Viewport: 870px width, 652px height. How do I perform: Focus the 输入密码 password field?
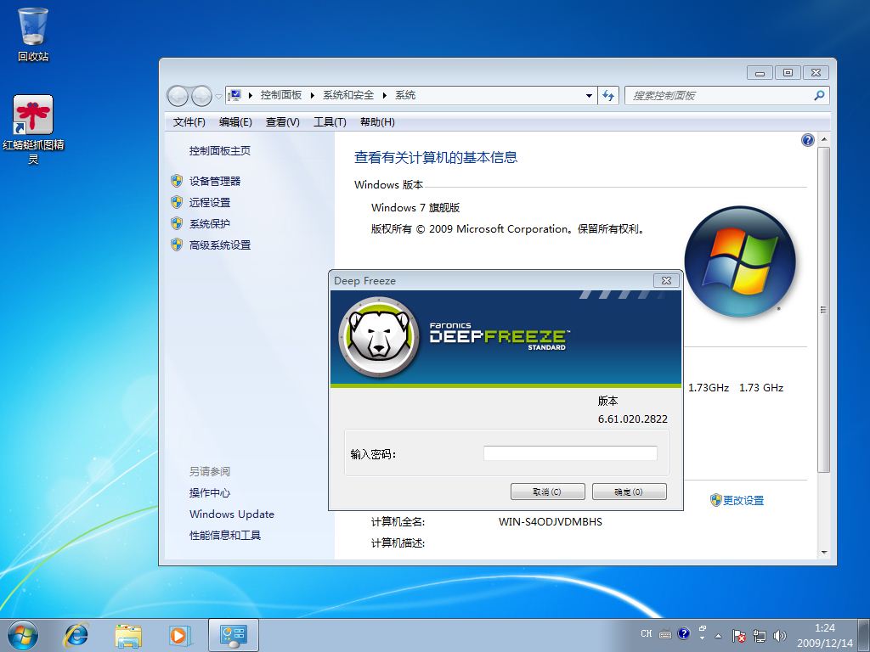(570, 453)
